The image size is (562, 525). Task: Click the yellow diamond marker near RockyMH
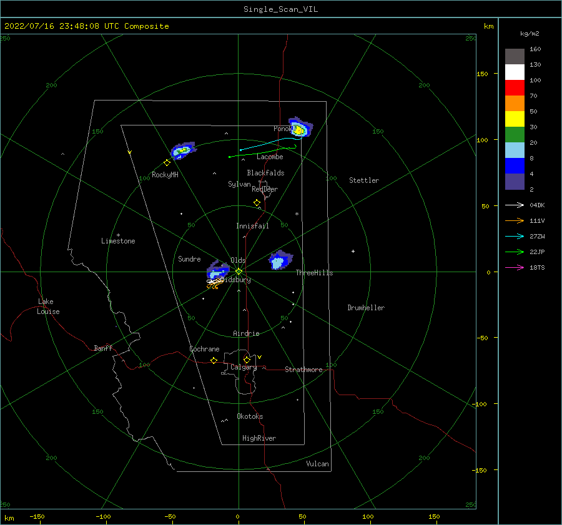(x=167, y=163)
